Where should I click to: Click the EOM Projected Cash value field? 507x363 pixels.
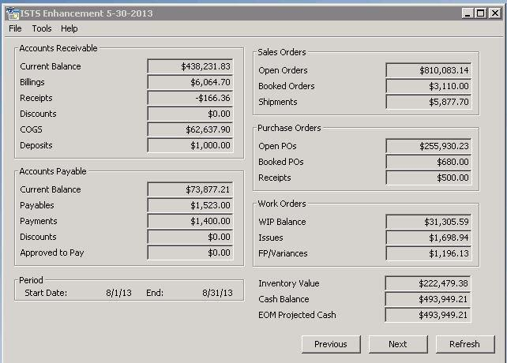[428, 315]
